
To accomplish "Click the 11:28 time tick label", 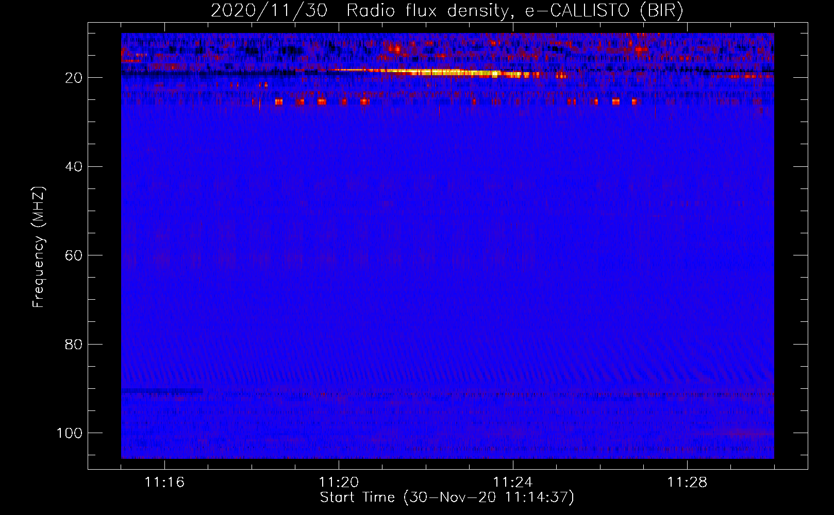I will (x=687, y=483).
